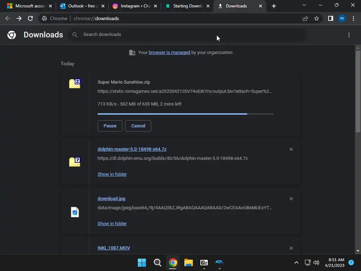
Task: Click the dolphin-master 7z file icon
Action: point(75,162)
